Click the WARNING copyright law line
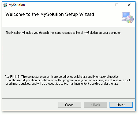Viewport: 139px width, 115px height. pos(62,77)
